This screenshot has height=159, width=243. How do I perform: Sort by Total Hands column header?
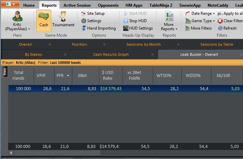point(18,75)
